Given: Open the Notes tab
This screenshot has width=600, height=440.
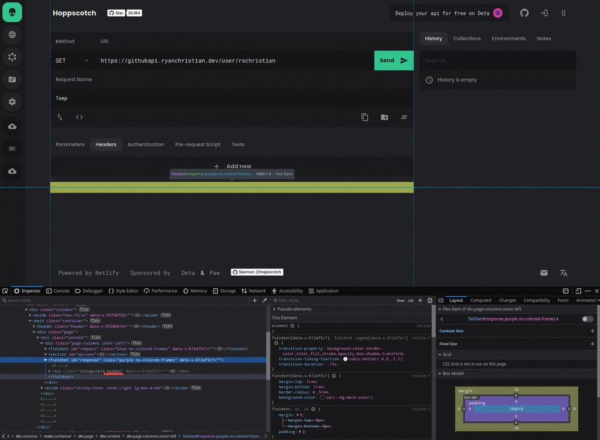Looking at the screenshot, I should [x=544, y=38].
